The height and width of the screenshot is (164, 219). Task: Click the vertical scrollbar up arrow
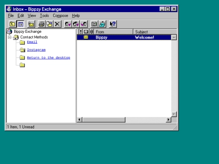174,37
